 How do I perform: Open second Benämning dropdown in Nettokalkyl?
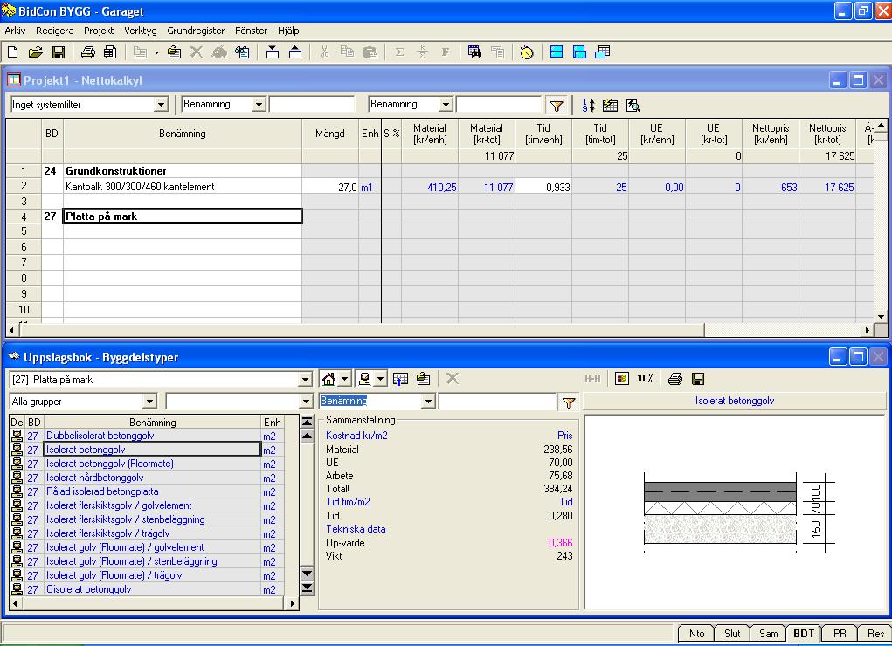pos(446,105)
